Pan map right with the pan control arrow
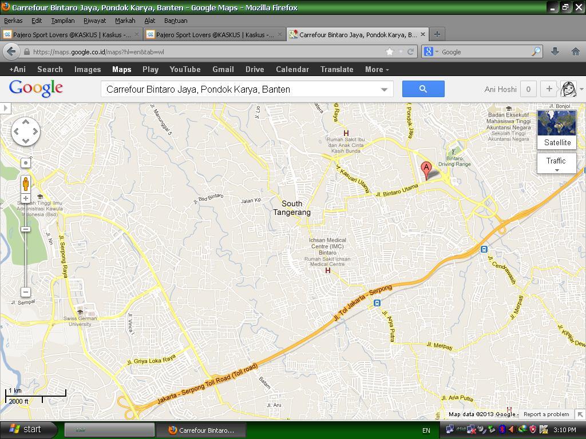The width and height of the screenshot is (586, 439). coord(35,131)
